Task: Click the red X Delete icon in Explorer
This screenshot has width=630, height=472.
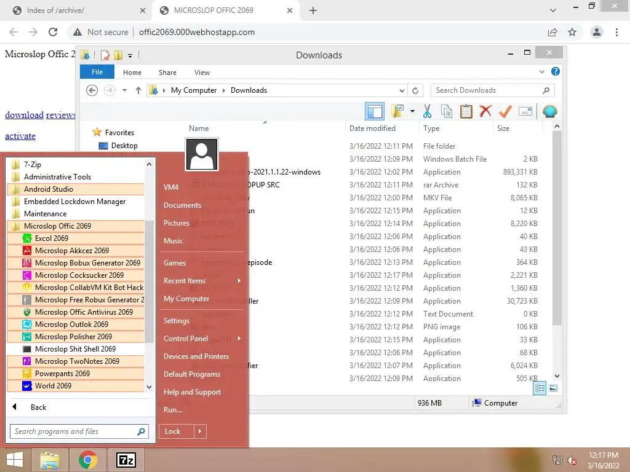Action: point(485,111)
